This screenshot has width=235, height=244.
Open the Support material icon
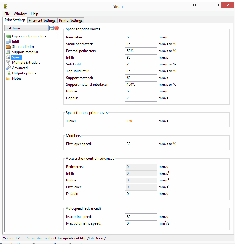click(8, 52)
